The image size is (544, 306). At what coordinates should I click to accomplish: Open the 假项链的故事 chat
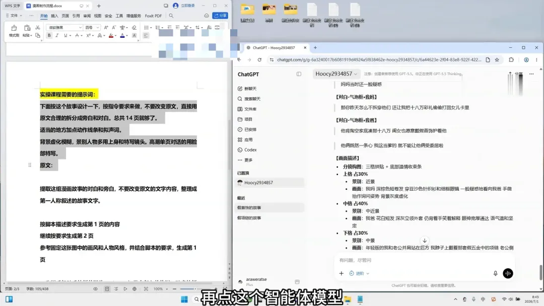(269, 218)
